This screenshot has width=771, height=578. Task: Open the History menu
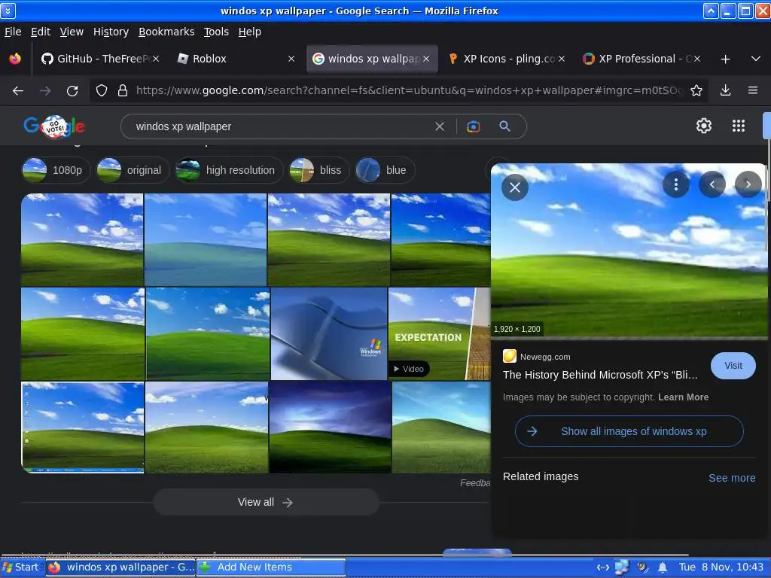[111, 32]
